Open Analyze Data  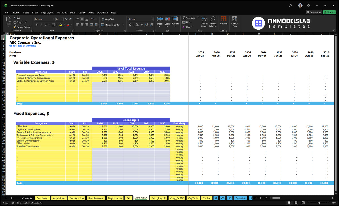click(235, 22)
